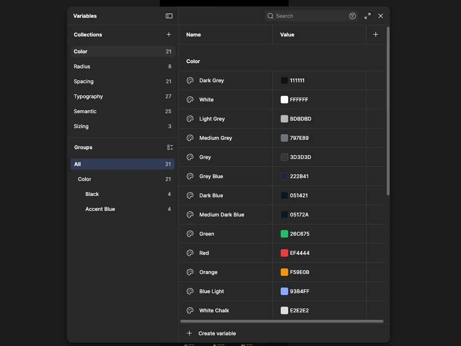The width and height of the screenshot is (461, 346).
Task: Select the Color collection
Action: coord(123,51)
